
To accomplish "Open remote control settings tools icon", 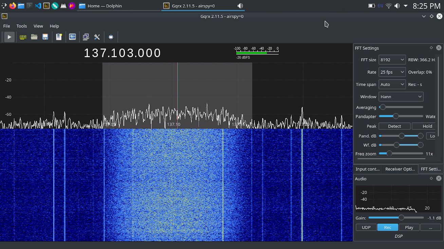I will [97, 37].
